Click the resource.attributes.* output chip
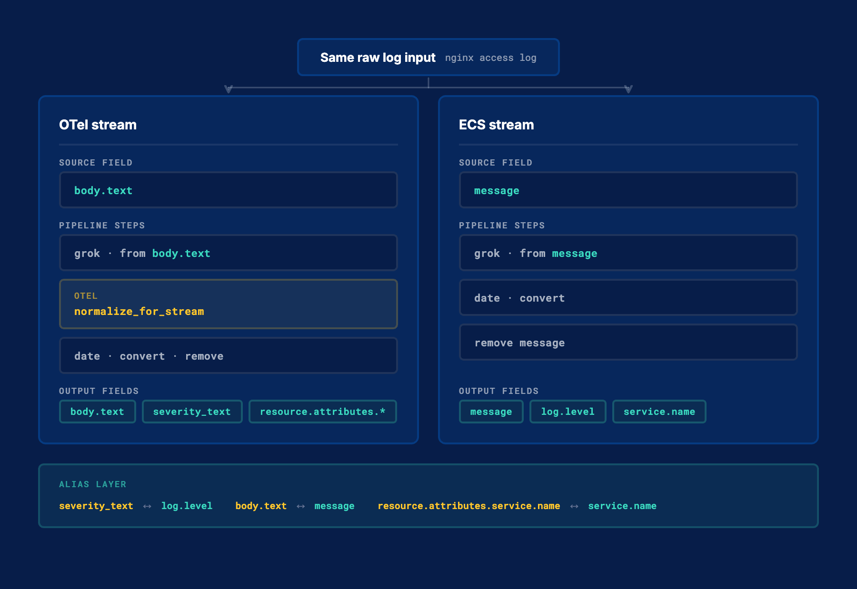This screenshot has height=589, width=857. [x=322, y=412]
